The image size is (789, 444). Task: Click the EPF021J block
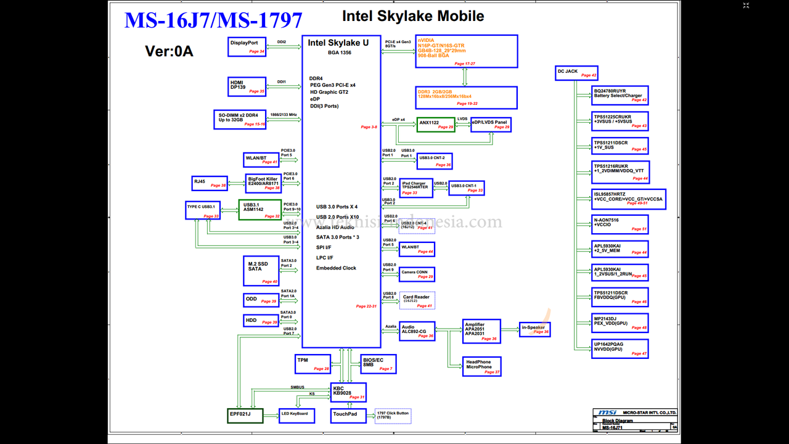(x=245, y=416)
